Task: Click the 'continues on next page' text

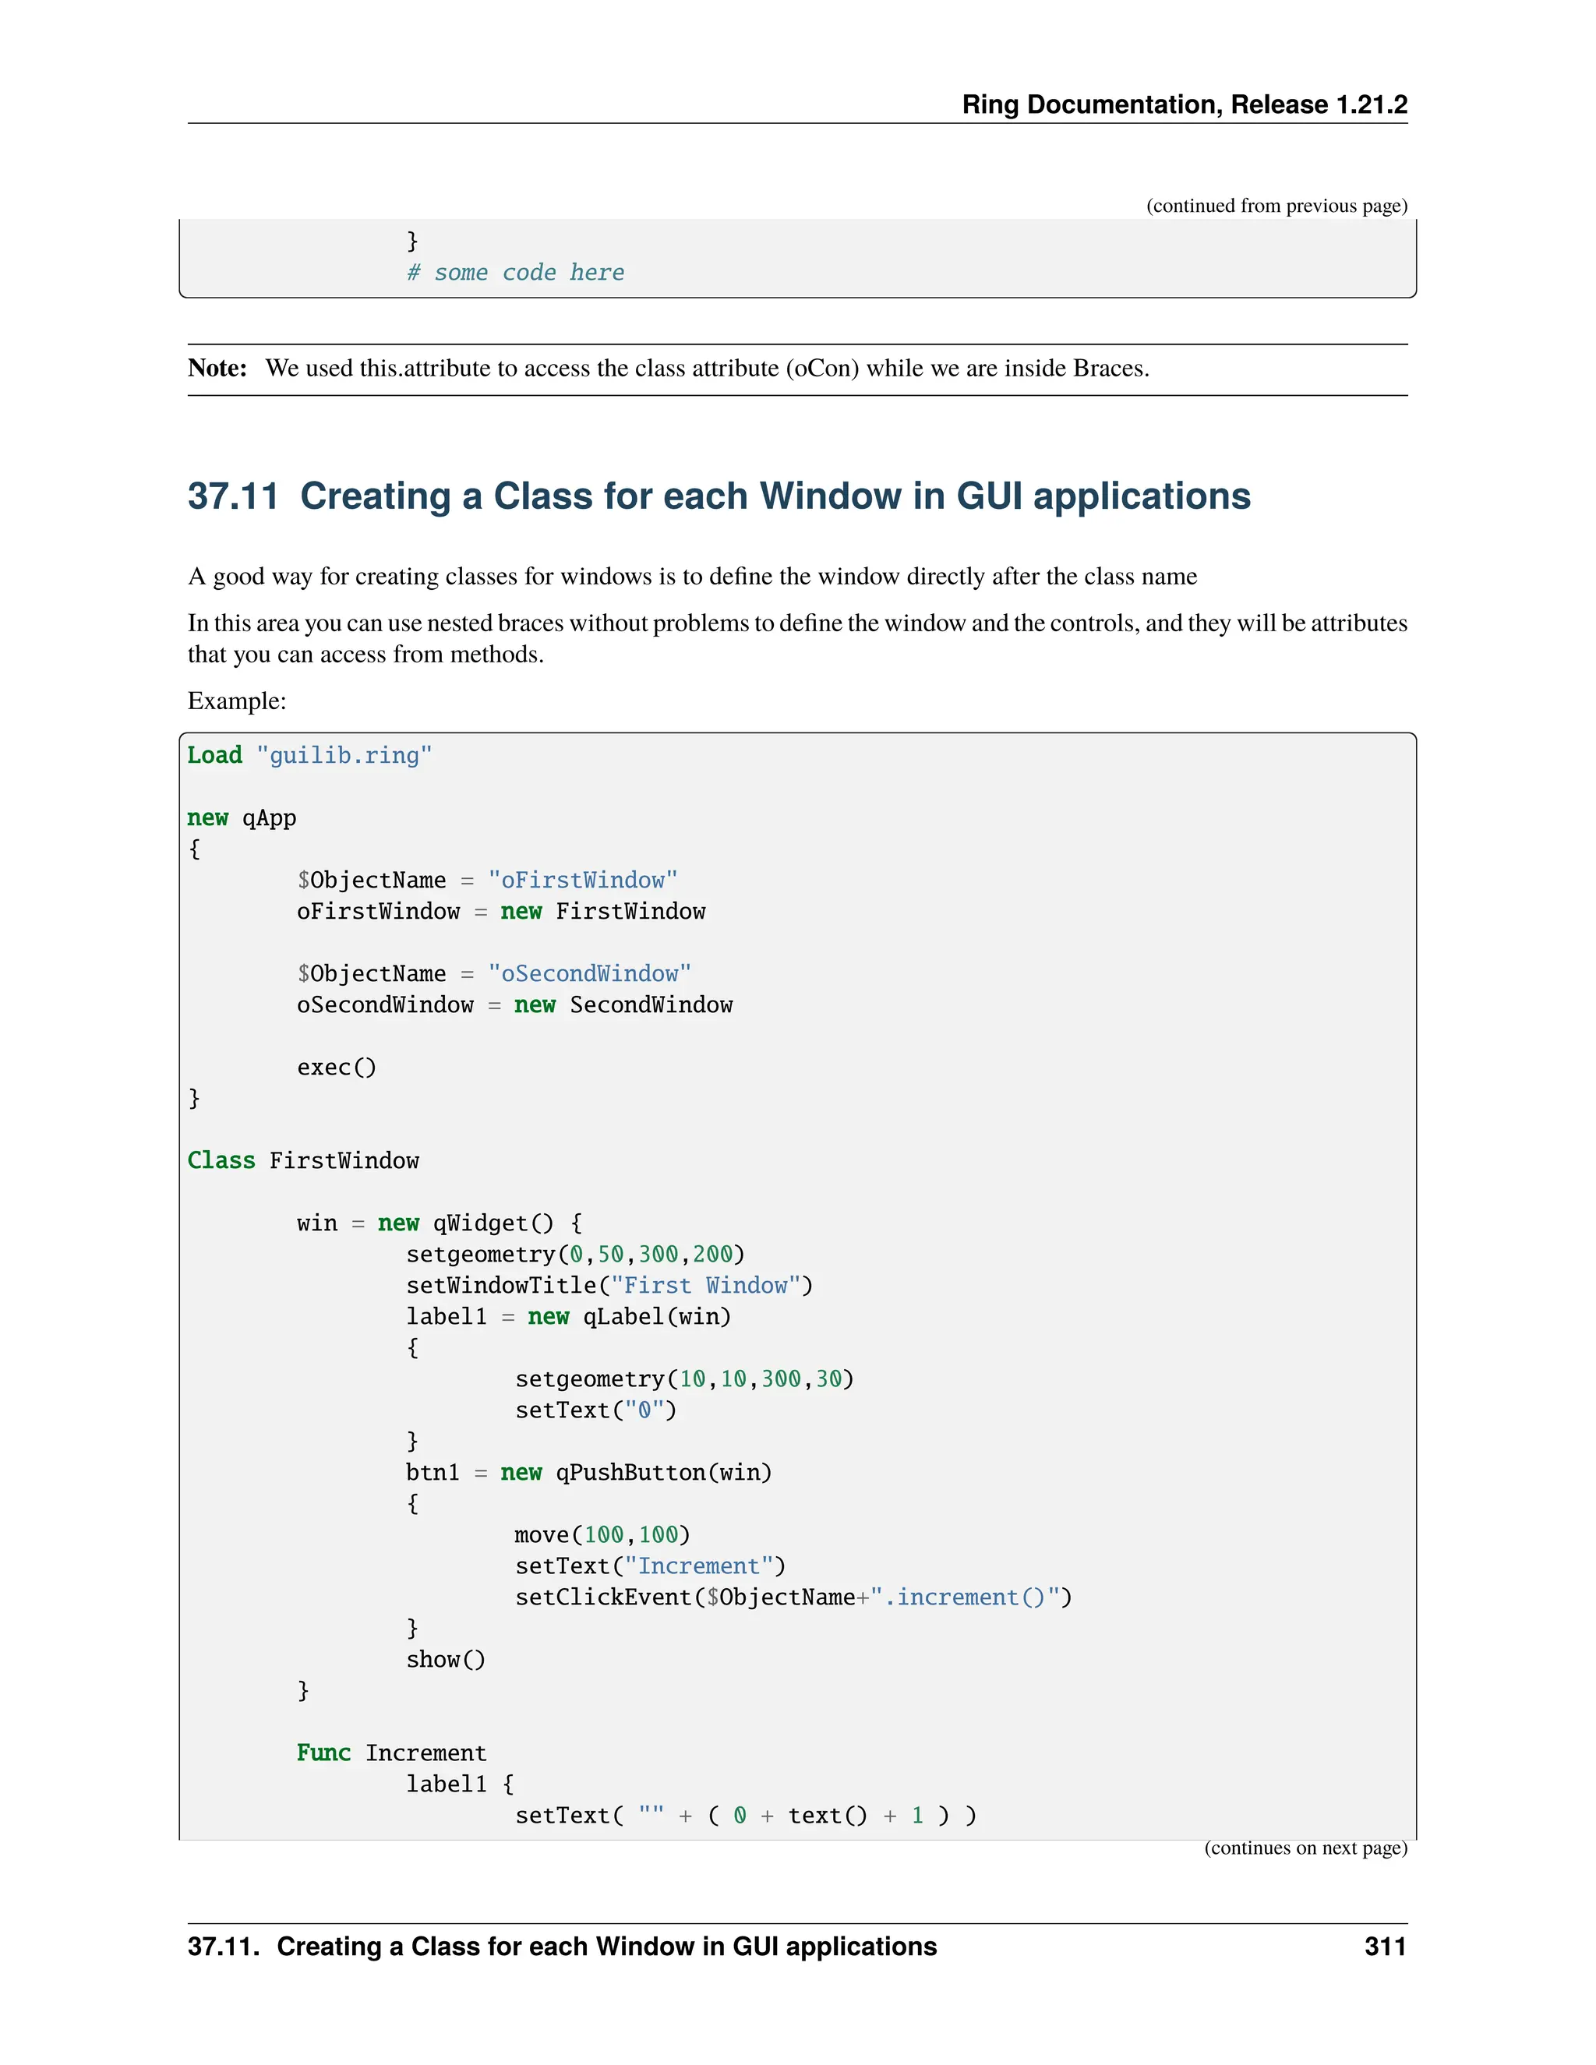Action: coord(1305,1848)
